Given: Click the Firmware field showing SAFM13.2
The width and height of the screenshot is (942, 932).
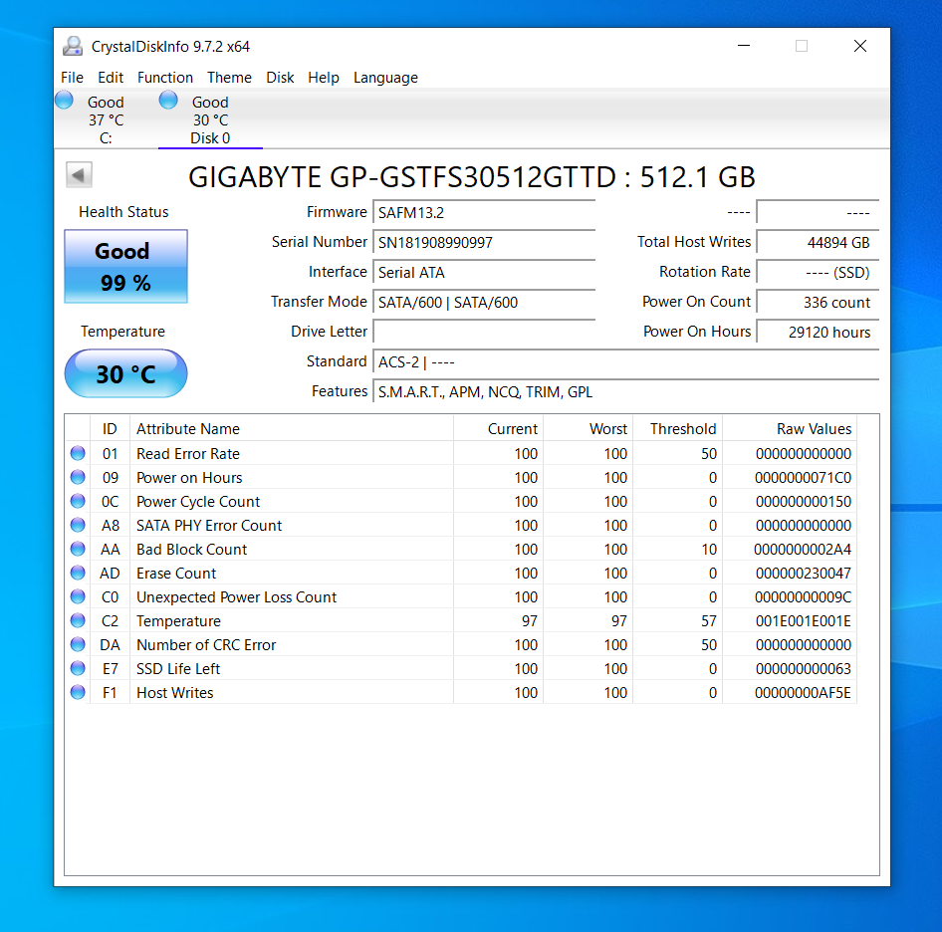Looking at the screenshot, I should [x=484, y=212].
